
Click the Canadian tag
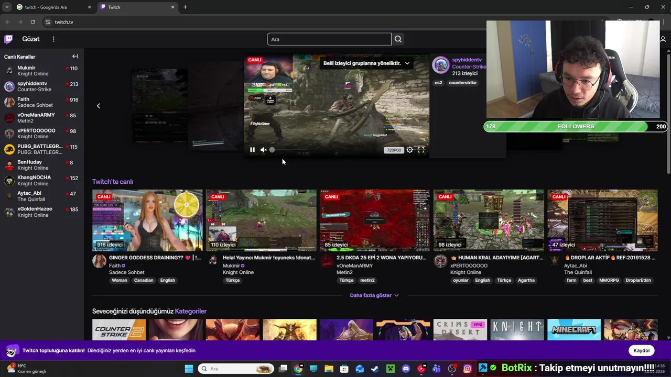point(144,280)
